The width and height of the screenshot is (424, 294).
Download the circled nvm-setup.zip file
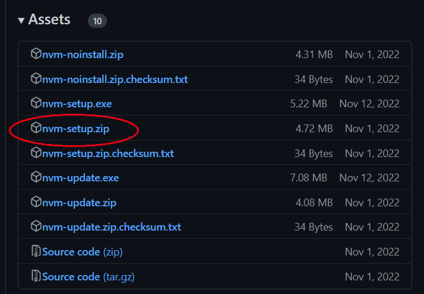76,129
